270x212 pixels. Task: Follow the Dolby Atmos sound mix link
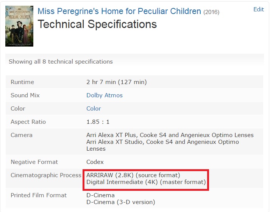(105, 95)
